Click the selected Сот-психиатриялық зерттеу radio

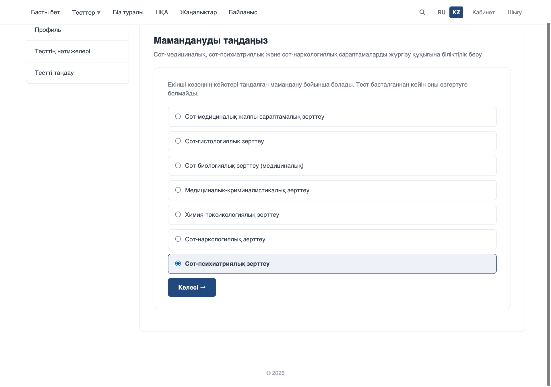[x=178, y=263]
